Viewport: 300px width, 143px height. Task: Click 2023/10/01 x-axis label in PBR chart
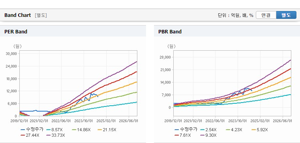tap(238, 121)
